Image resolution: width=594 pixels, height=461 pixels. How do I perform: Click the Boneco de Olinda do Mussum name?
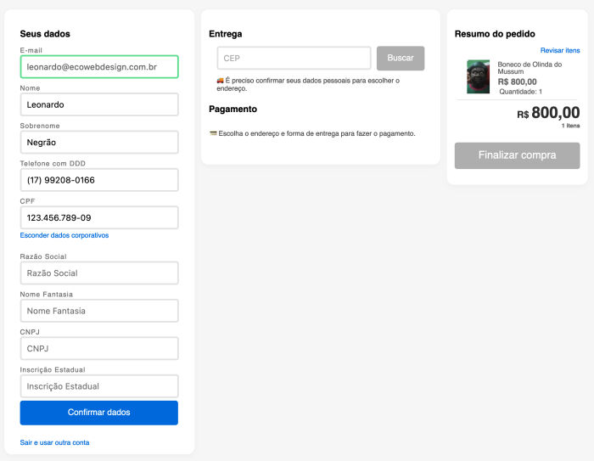[530, 68]
